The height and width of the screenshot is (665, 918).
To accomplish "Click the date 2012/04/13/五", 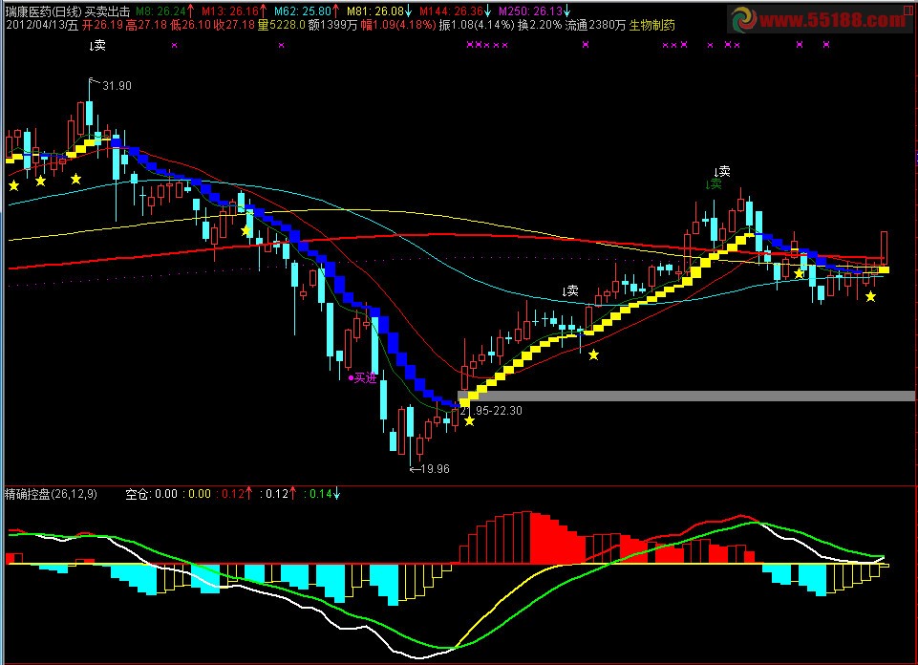I will pos(42,25).
